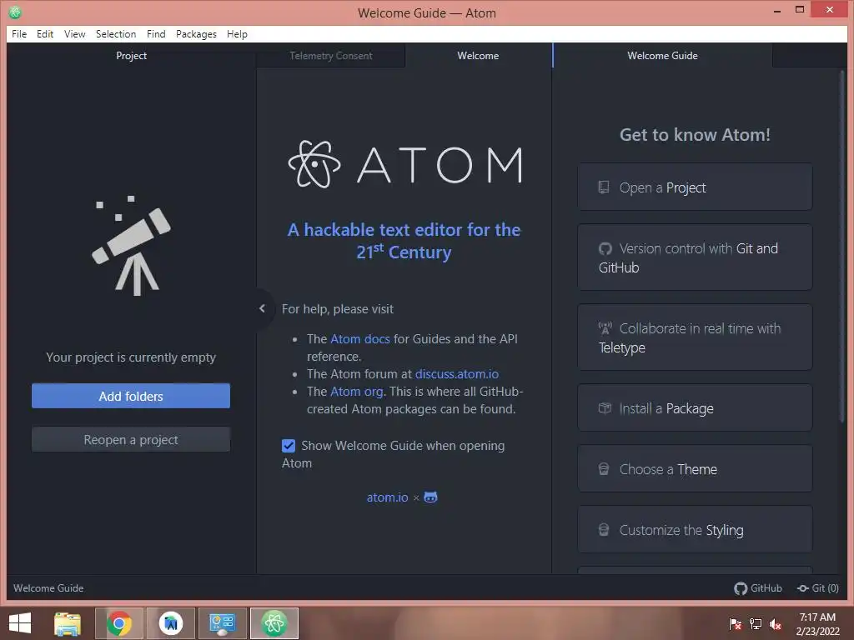This screenshot has width=854, height=640.
Task: Click the Reopen a project button
Action: point(131,440)
